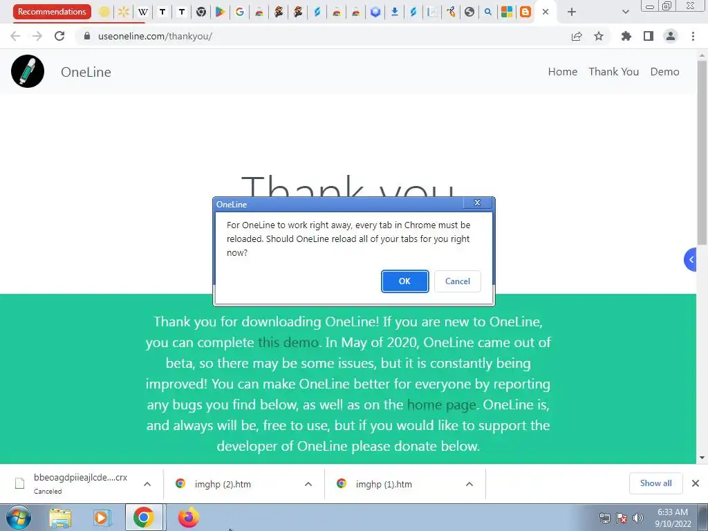Expand the blue side arrow panel
Viewport: 708px width, 531px height.
[x=691, y=260]
